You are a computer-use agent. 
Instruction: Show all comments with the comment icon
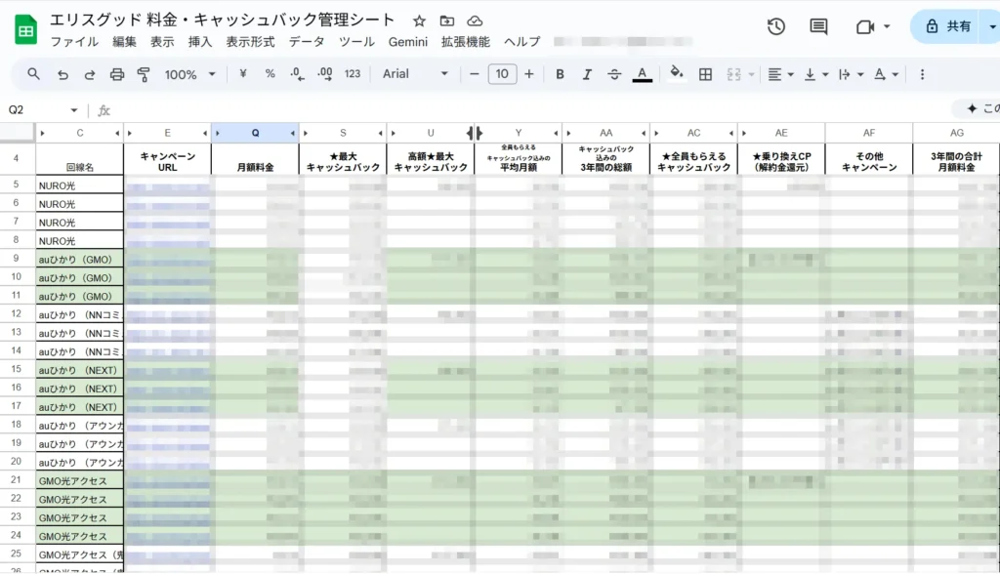[x=817, y=26]
